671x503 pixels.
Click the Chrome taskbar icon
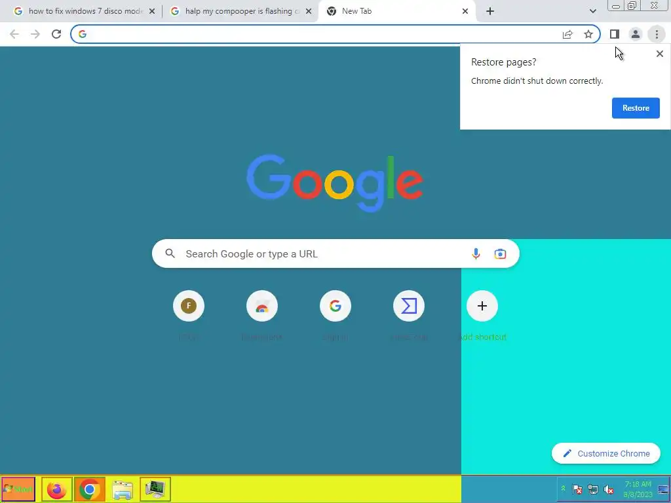tap(89, 489)
